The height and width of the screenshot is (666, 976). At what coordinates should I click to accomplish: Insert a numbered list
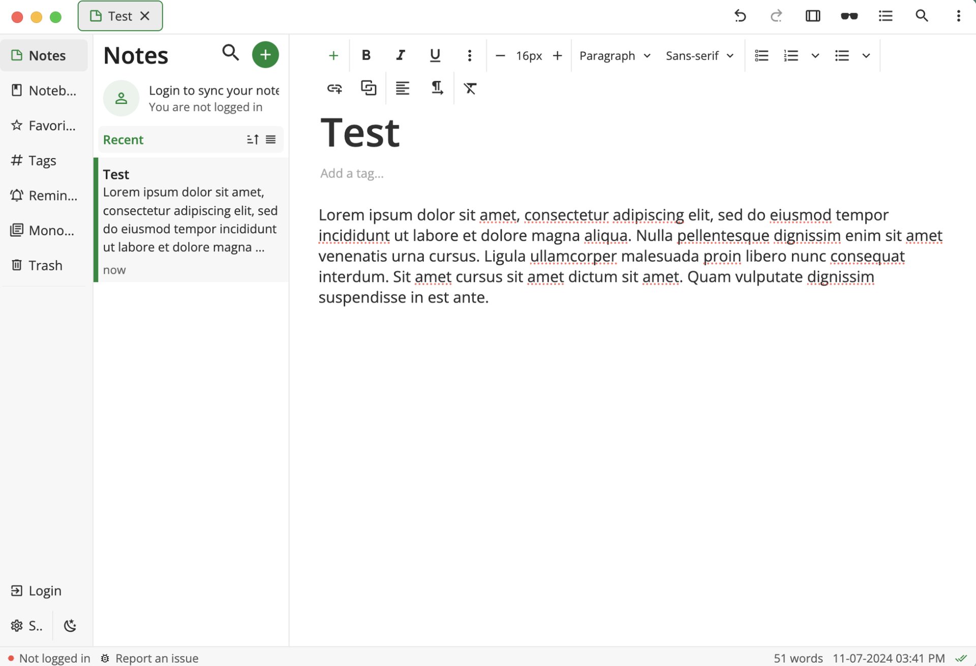[791, 55]
